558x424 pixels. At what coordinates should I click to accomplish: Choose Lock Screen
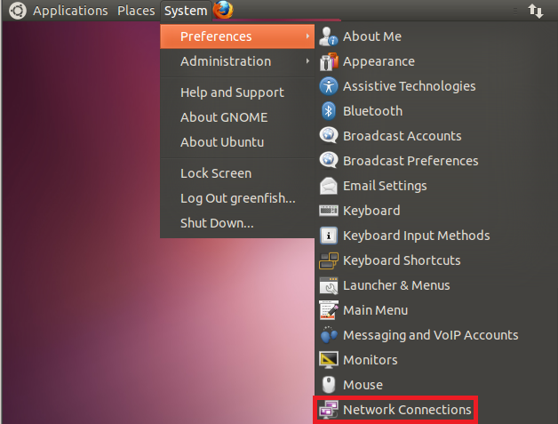click(237, 173)
